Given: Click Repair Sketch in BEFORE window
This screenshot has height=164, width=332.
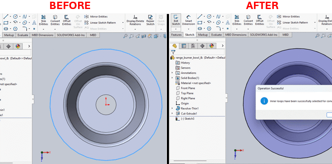Looking at the screenshot, I should point(150,20).
